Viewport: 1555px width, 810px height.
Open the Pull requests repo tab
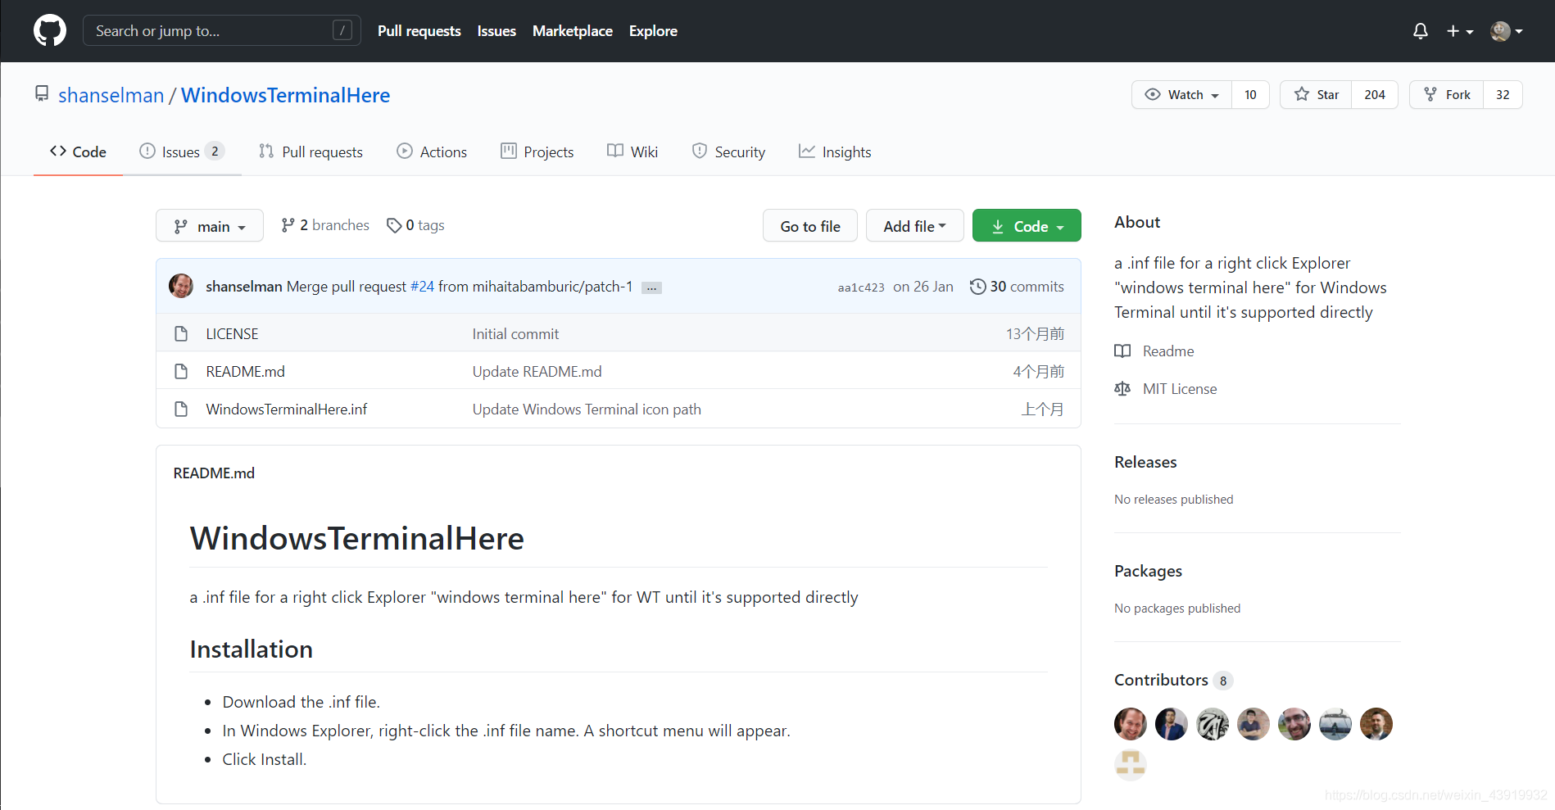click(x=311, y=152)
